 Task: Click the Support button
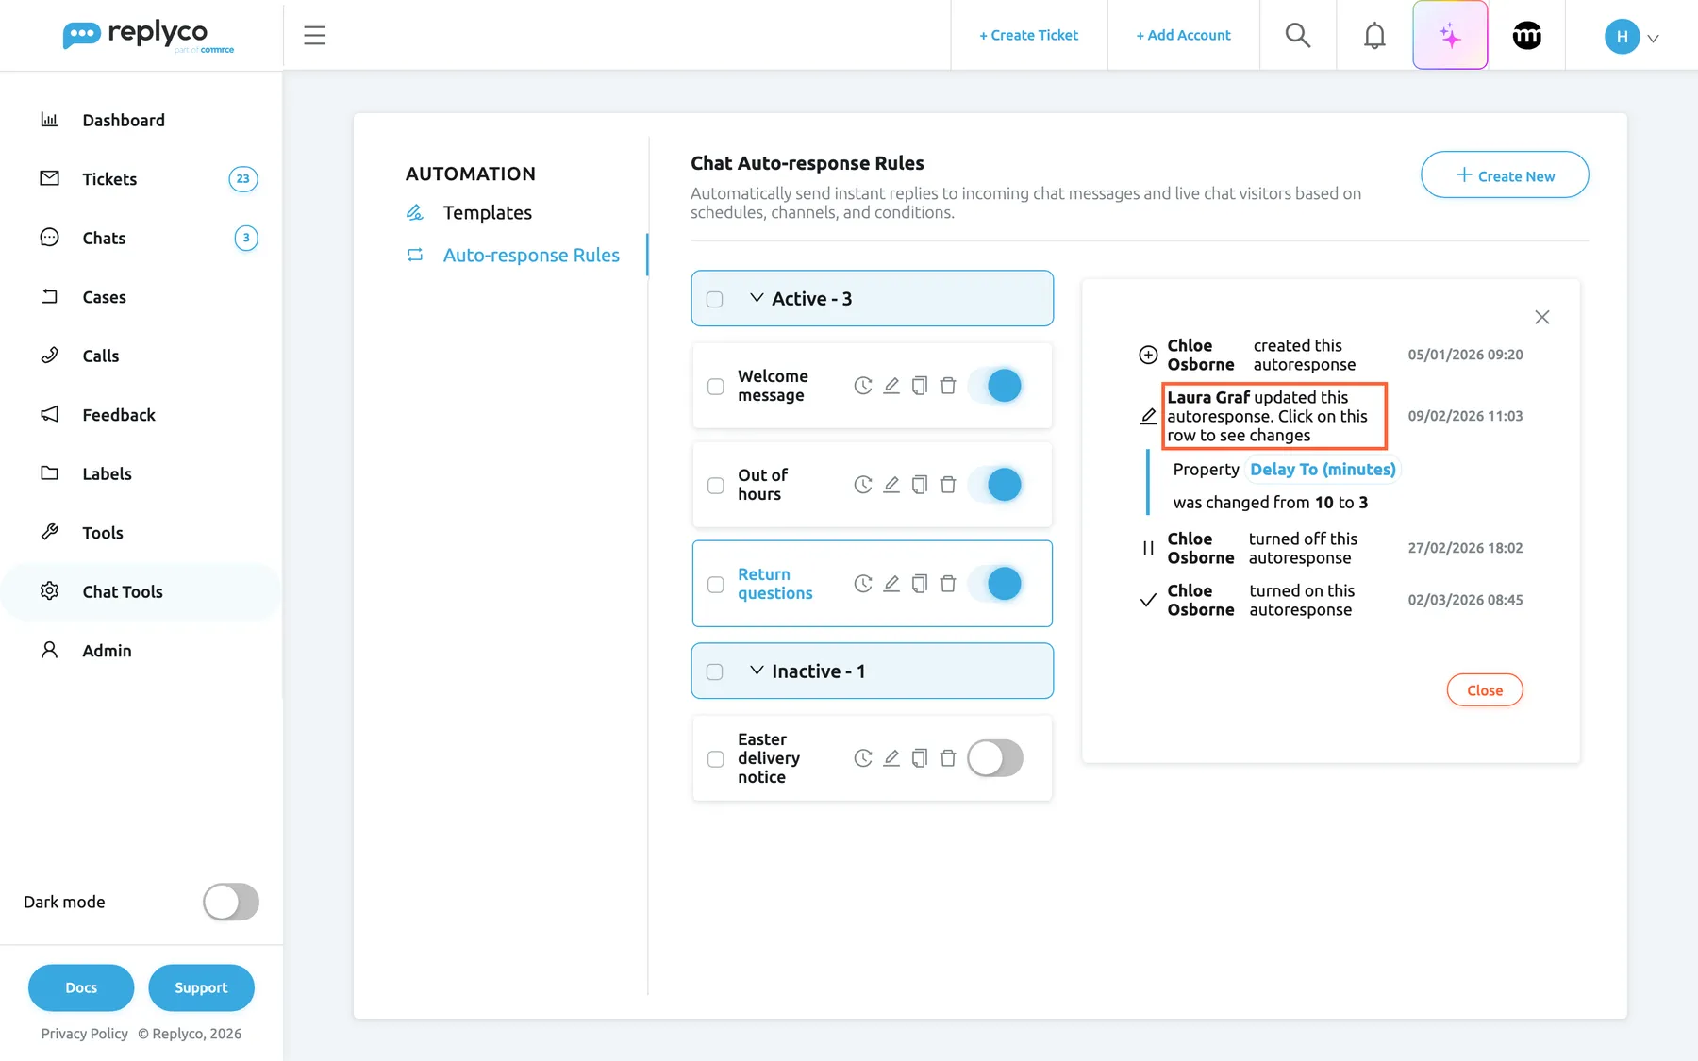click(201, 987)
